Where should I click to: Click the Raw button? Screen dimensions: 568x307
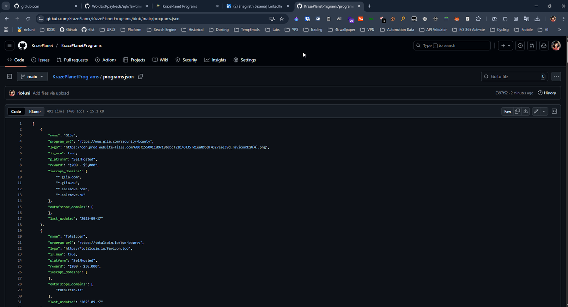point(507,111)
